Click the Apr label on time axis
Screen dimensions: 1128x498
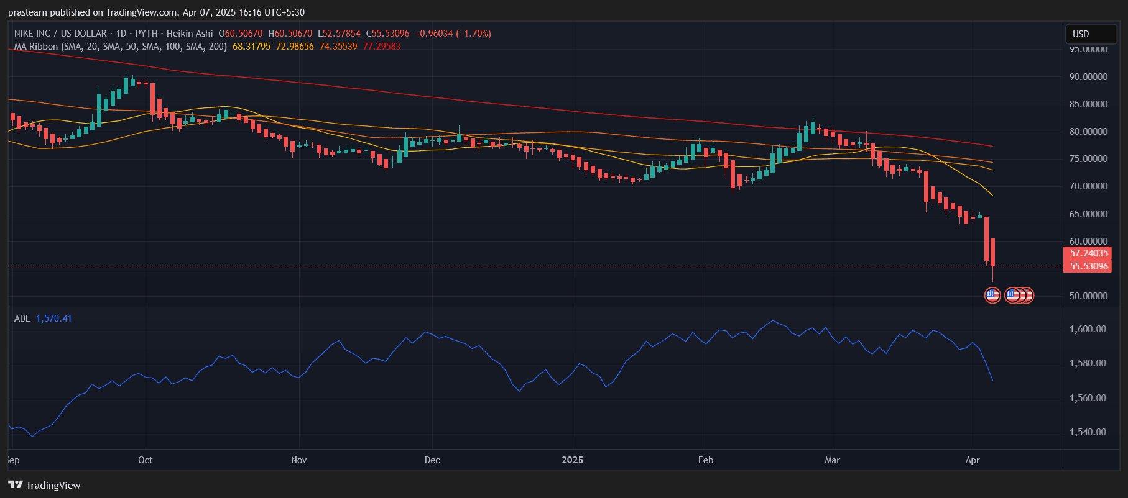tap(973, 460)
